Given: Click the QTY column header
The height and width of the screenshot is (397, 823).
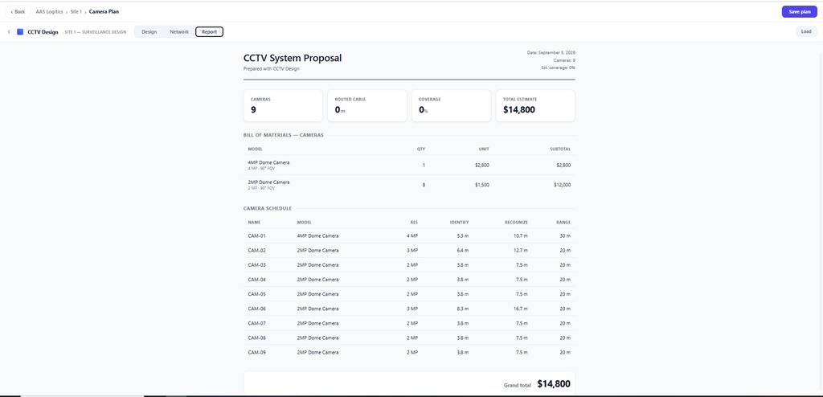Looking at the screenshot, I should coord(421,149).
